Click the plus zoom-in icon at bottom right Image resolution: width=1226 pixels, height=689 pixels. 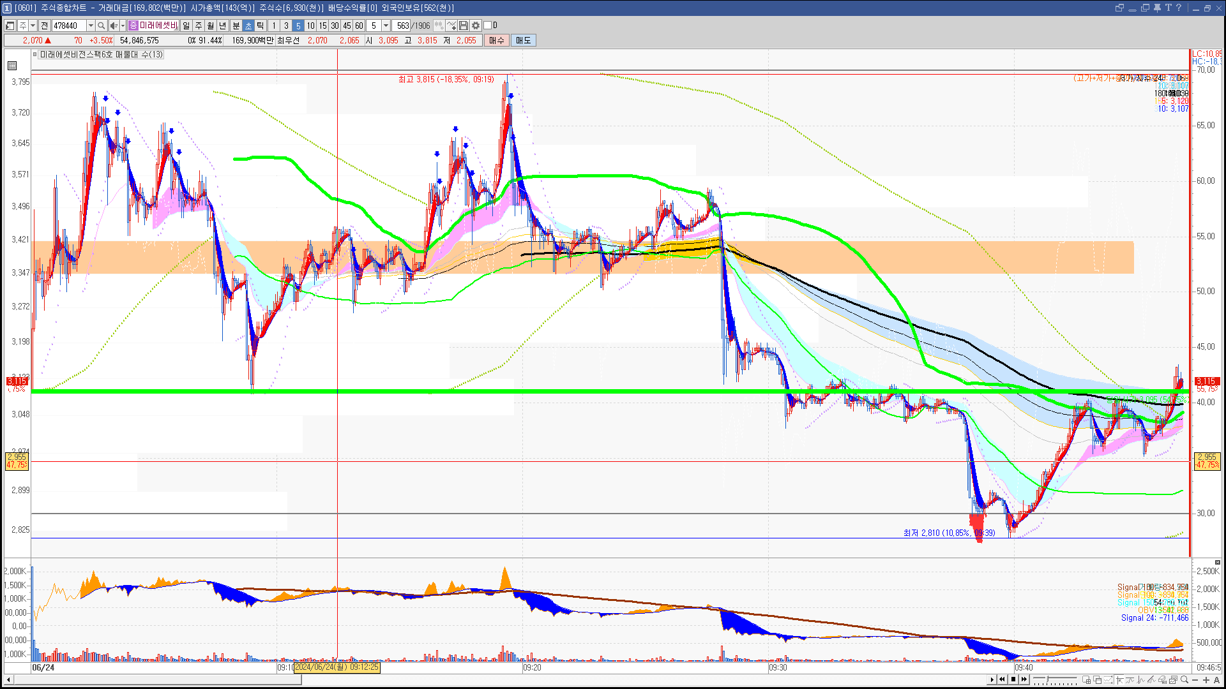tap(1206, 680)
